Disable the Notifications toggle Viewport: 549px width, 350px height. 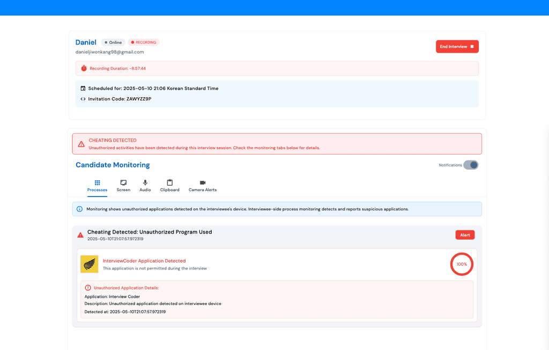point(470,165)
